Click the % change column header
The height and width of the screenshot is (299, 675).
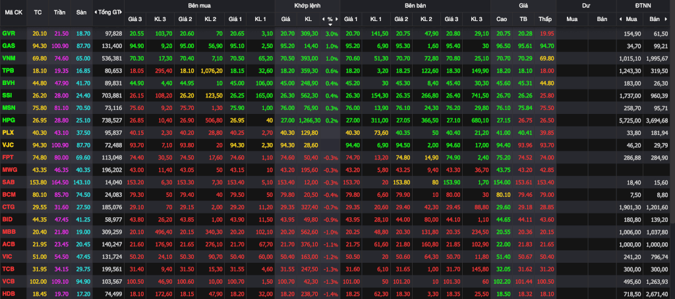pos(330,19)
